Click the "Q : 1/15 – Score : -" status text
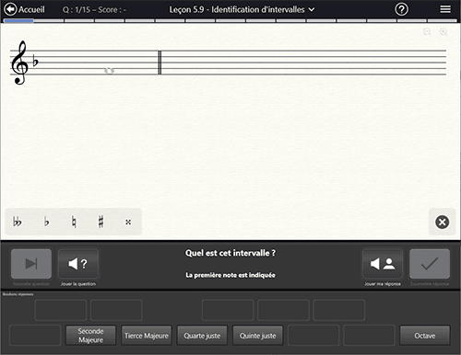 tap(94, 10)
